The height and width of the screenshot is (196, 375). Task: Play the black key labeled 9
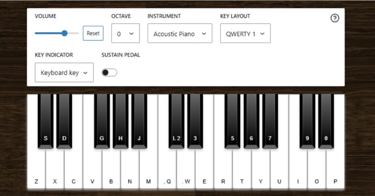[307, 121]
